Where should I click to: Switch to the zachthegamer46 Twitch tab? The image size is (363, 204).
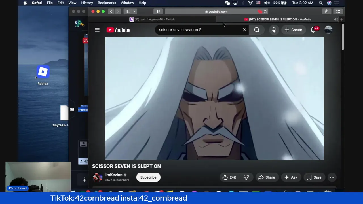tap(152, 19)
